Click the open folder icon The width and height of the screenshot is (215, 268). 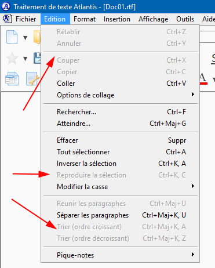[37, 37]
